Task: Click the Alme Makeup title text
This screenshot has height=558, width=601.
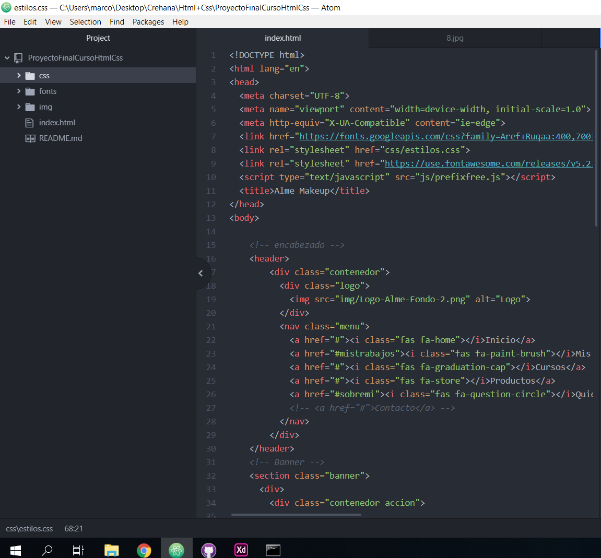Action: [302, 191]
